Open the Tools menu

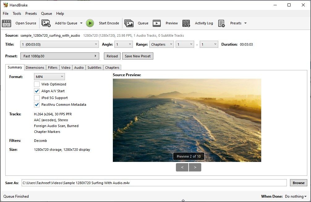coord(17,13)
